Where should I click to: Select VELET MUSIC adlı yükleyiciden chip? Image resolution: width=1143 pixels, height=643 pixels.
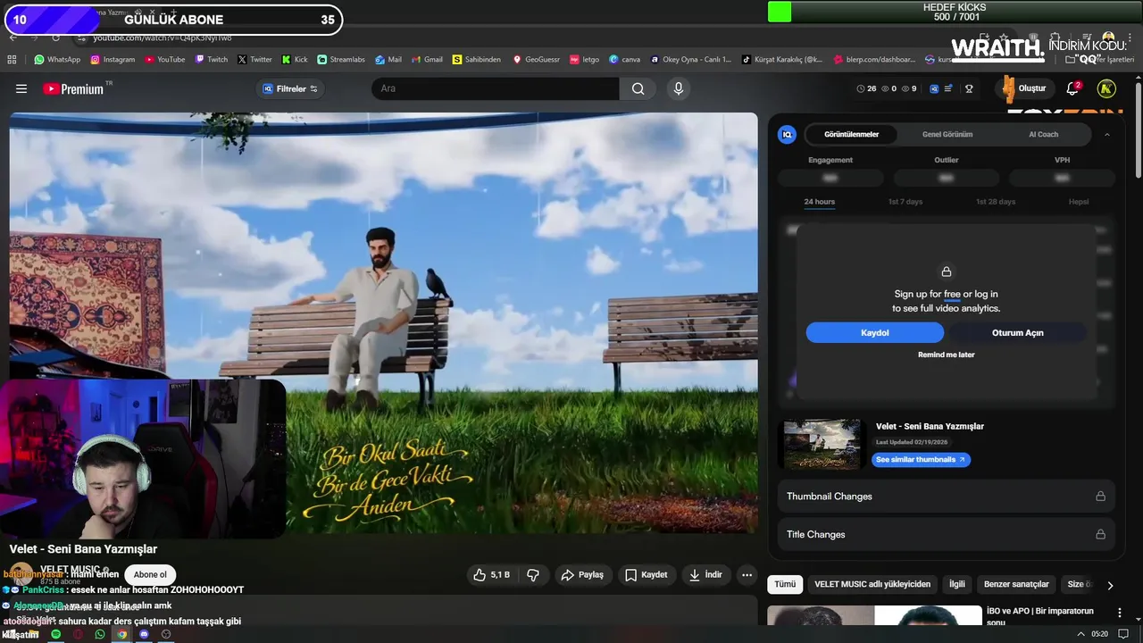pyautogui.click(x=872, y=584)
